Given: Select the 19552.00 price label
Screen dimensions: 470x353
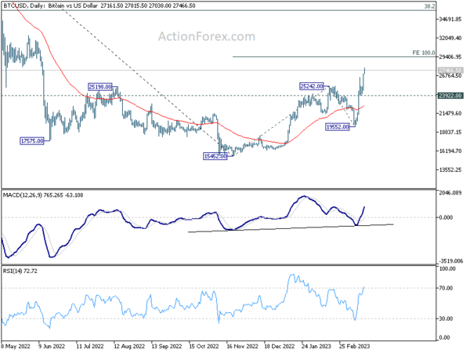Looking at the screenshot, I should [338, 127].
